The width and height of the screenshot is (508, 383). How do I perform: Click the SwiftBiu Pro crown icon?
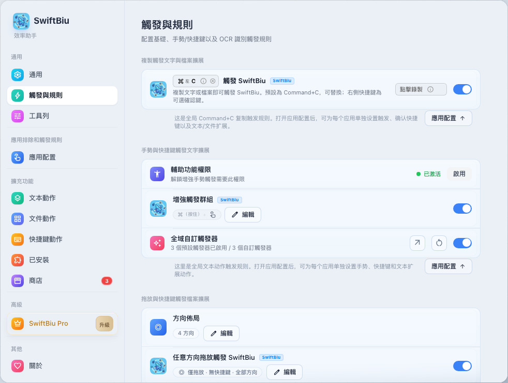click(x=18, y=324)
